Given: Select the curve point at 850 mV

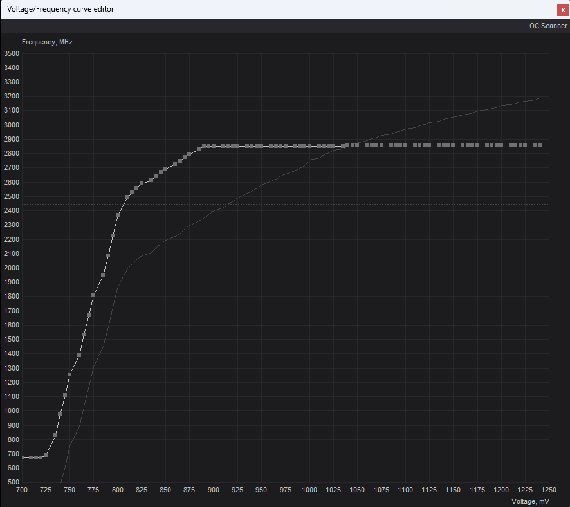Looking at the screenshot, I should click(x=165, y=169).
